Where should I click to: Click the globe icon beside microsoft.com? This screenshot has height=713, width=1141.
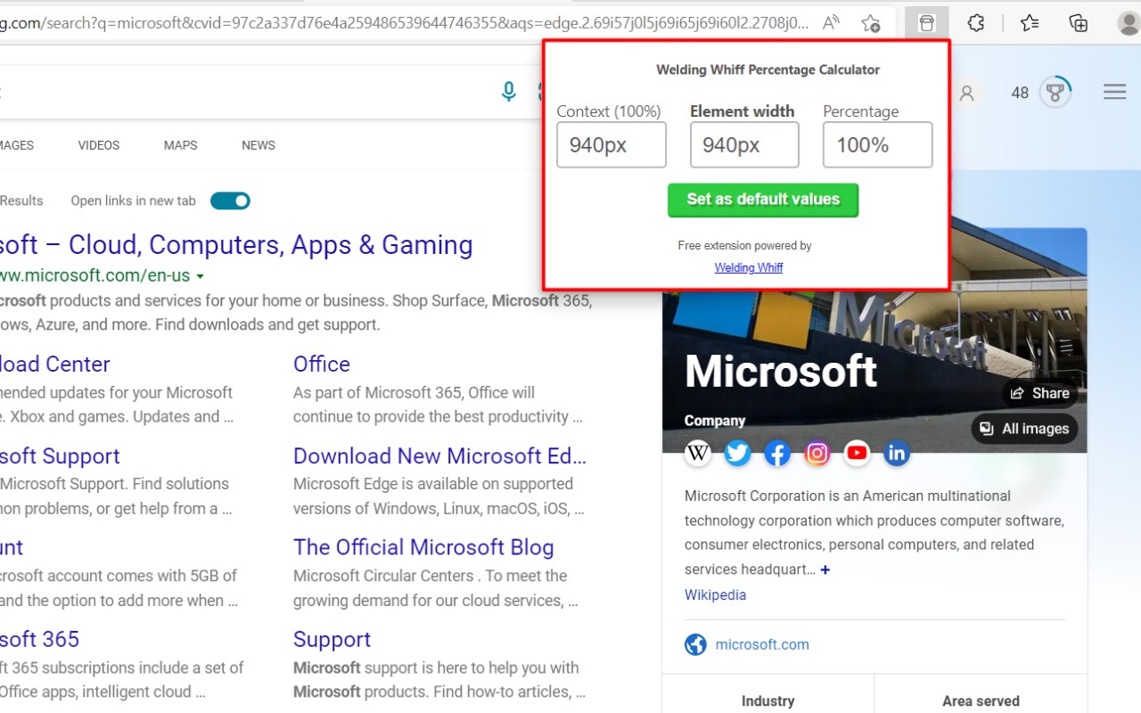[x=695, y=644]
